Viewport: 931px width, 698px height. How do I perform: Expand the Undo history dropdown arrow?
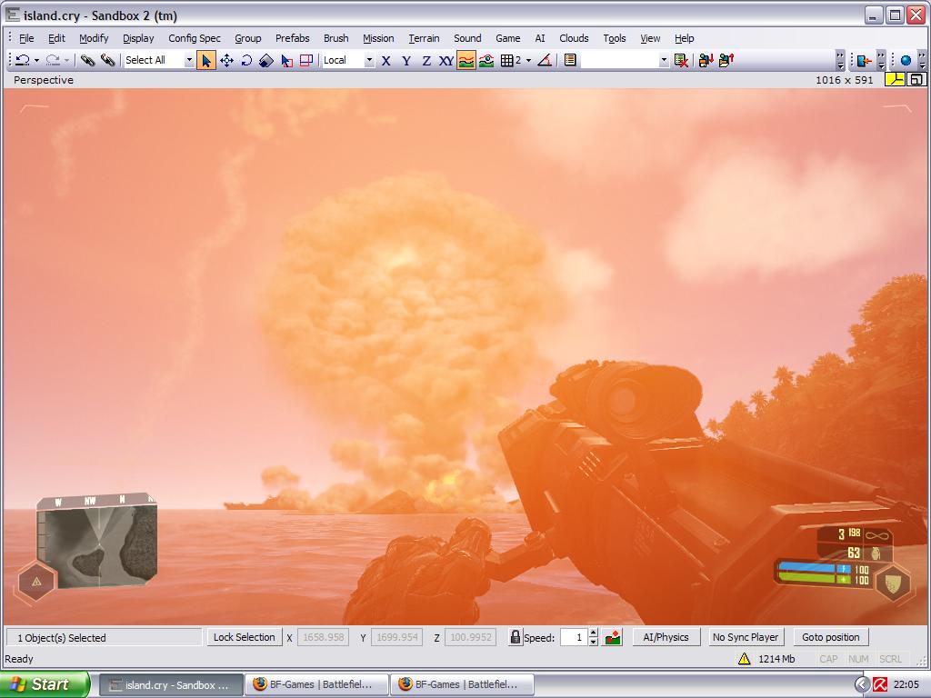(x=36, y=60)
